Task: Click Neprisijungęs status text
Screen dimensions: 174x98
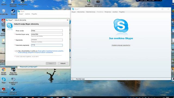Action: click(80, 79)
